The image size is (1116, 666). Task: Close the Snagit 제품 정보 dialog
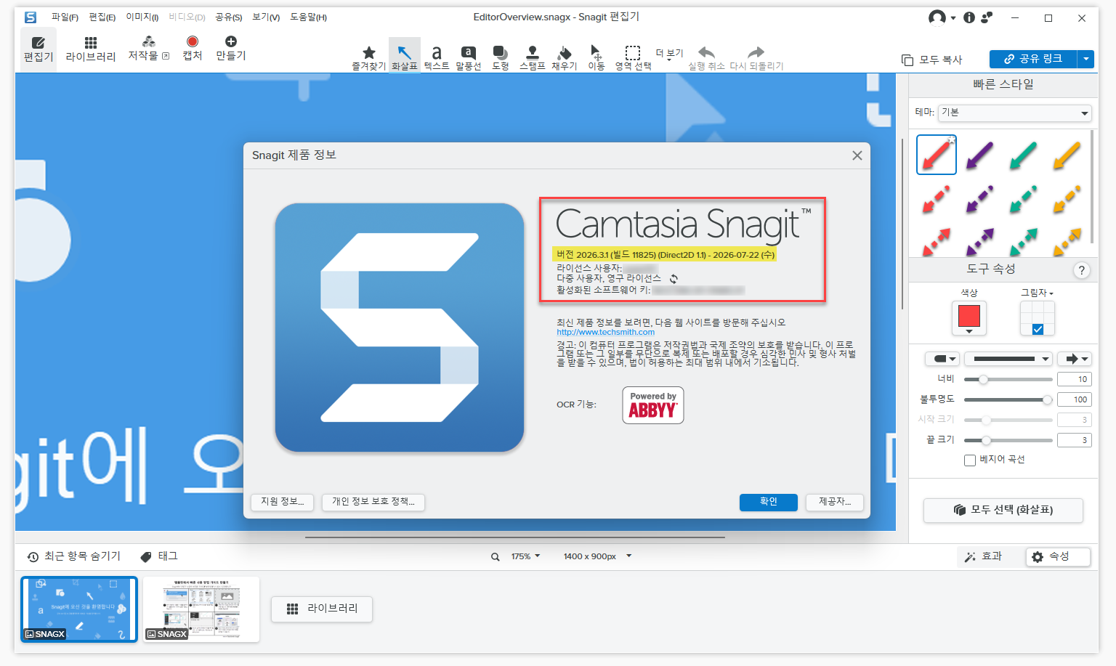(x=857, y=155)
